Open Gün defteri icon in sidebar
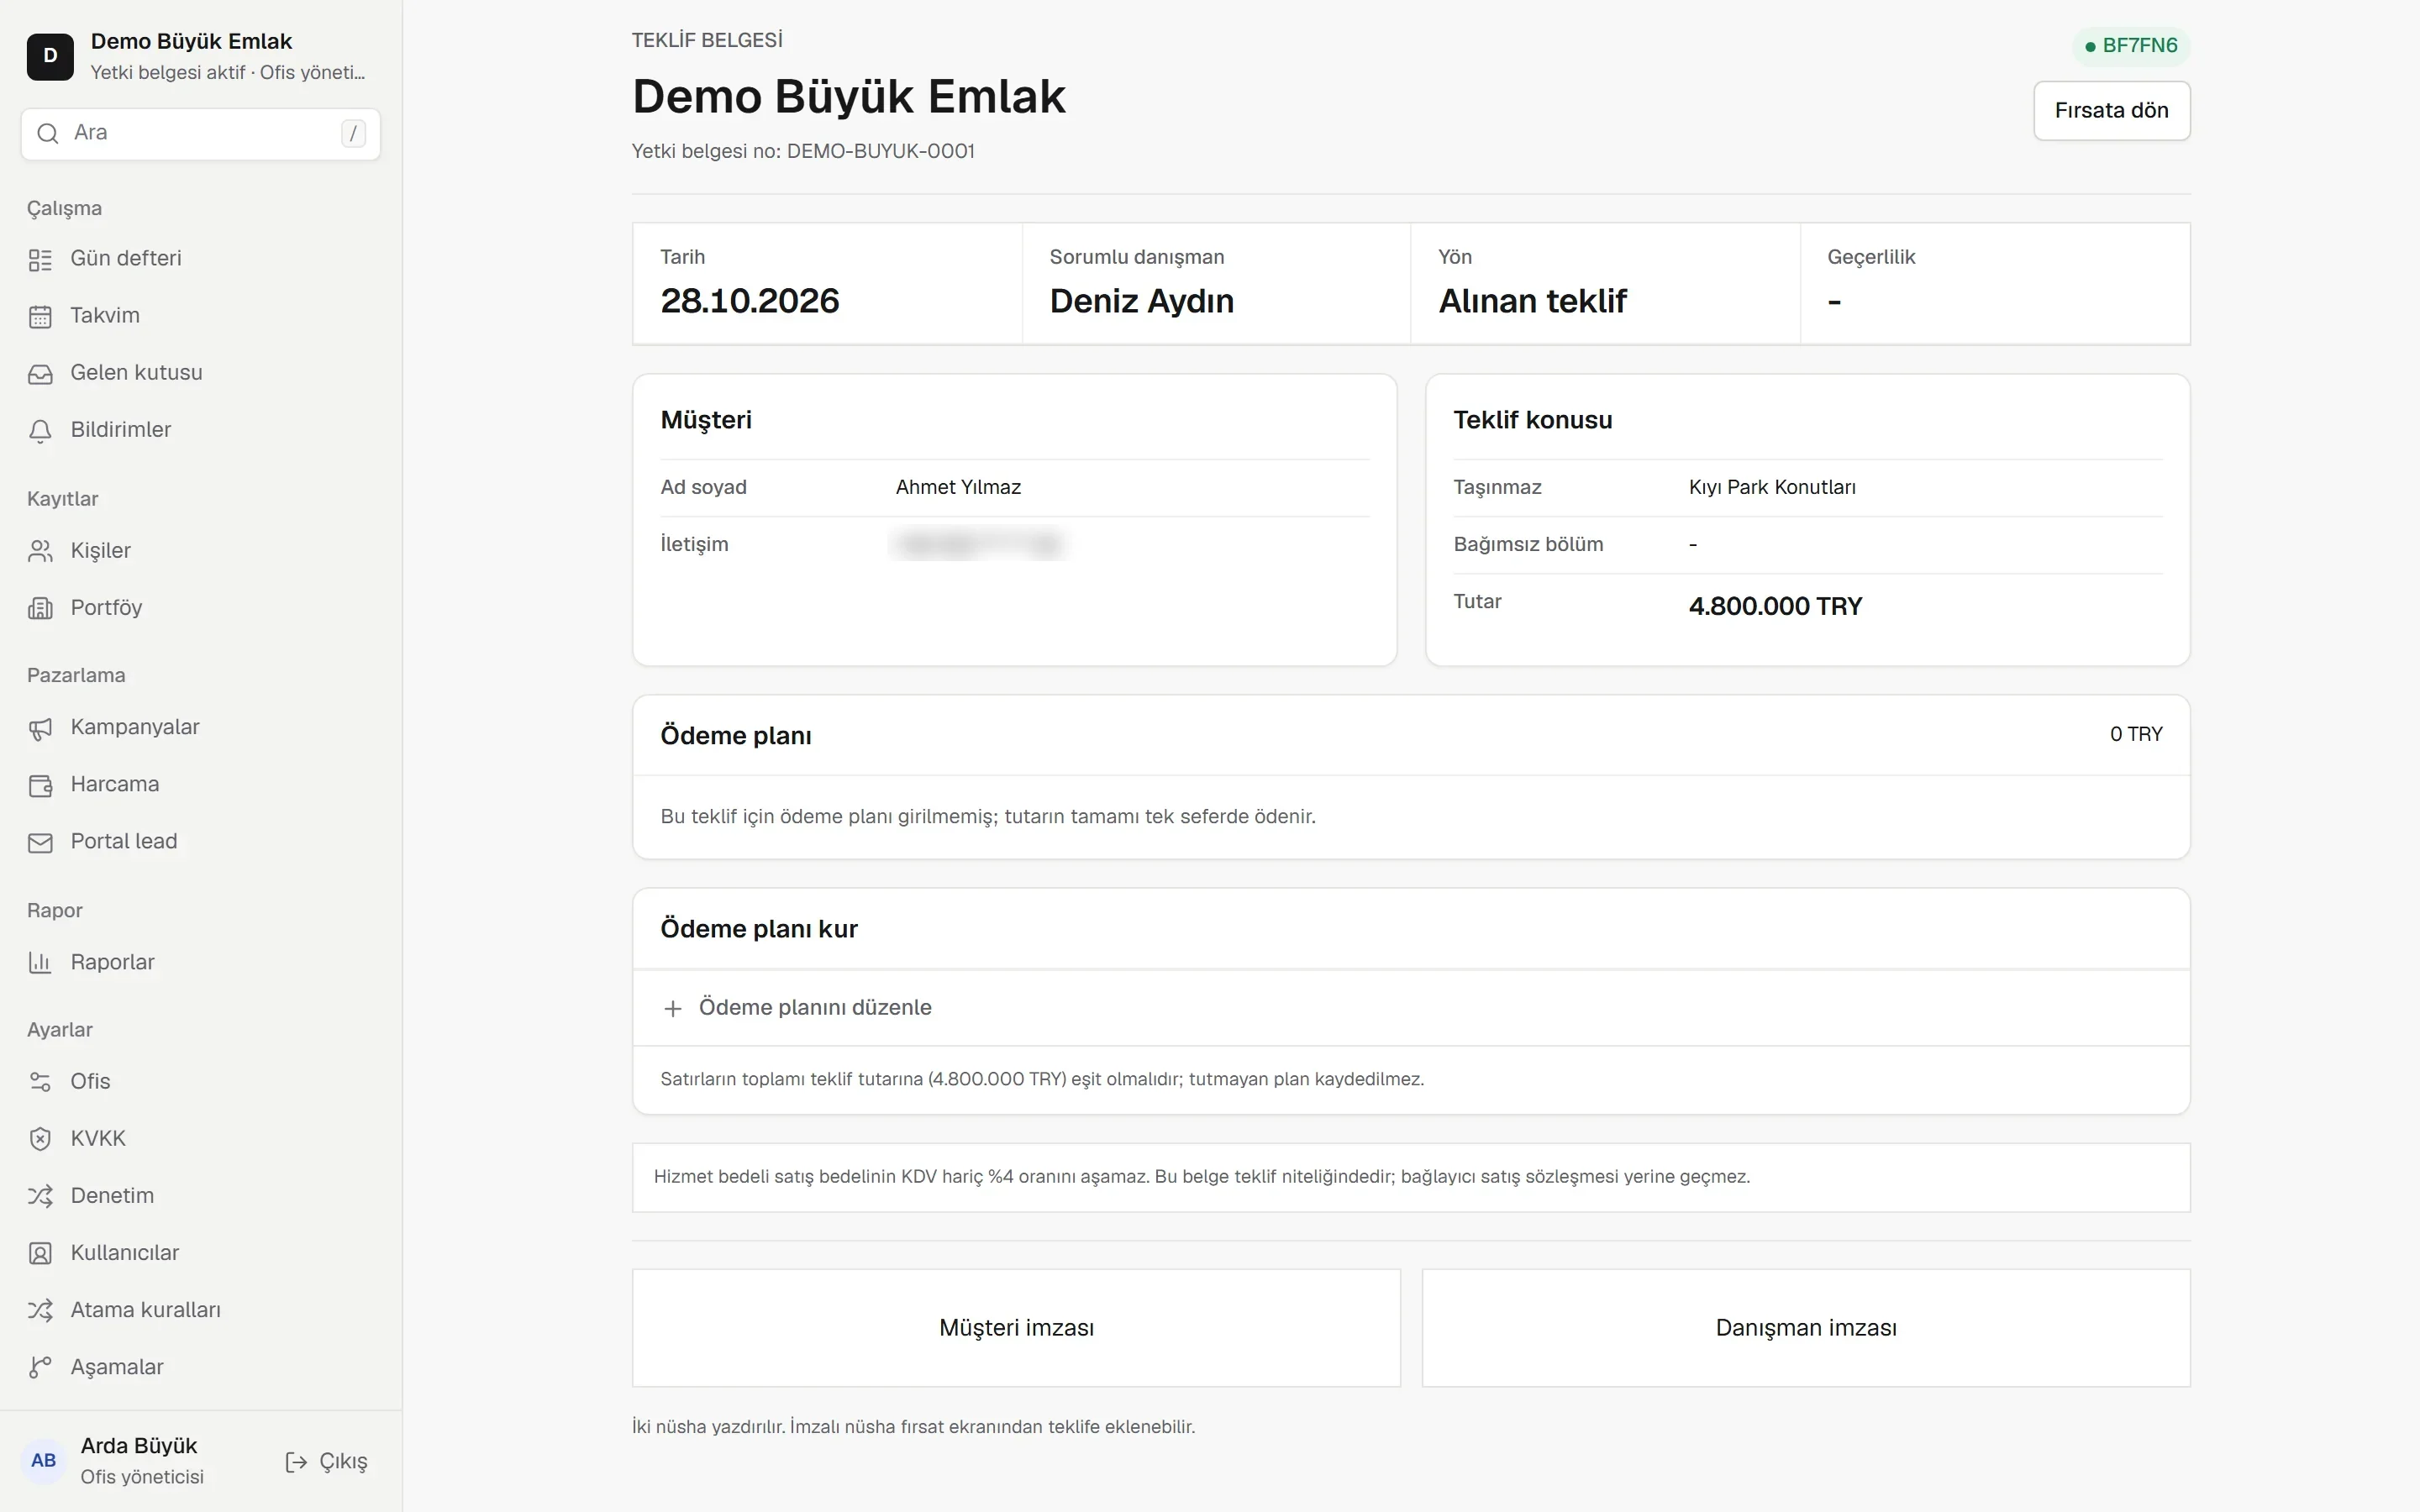Screen dimensions: 2420x1512 point(40,260)
